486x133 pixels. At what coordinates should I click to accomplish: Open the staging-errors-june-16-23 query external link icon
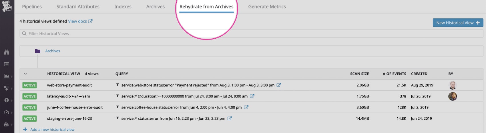[230, 118]
